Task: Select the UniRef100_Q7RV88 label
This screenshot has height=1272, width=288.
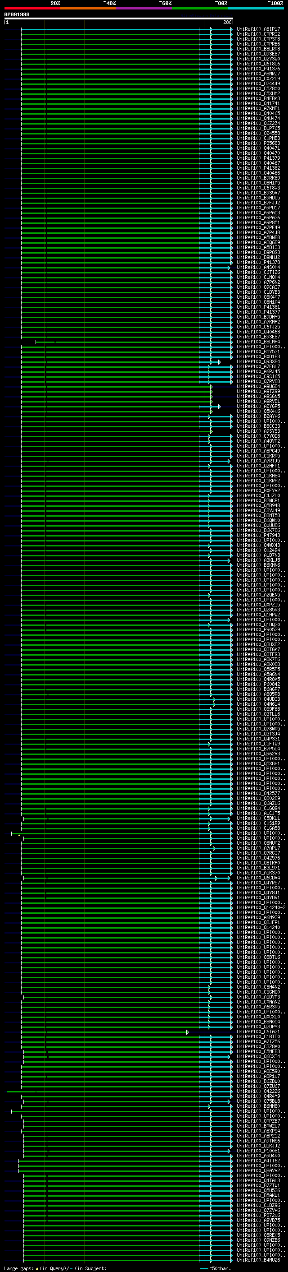Action: coord(258,381)
